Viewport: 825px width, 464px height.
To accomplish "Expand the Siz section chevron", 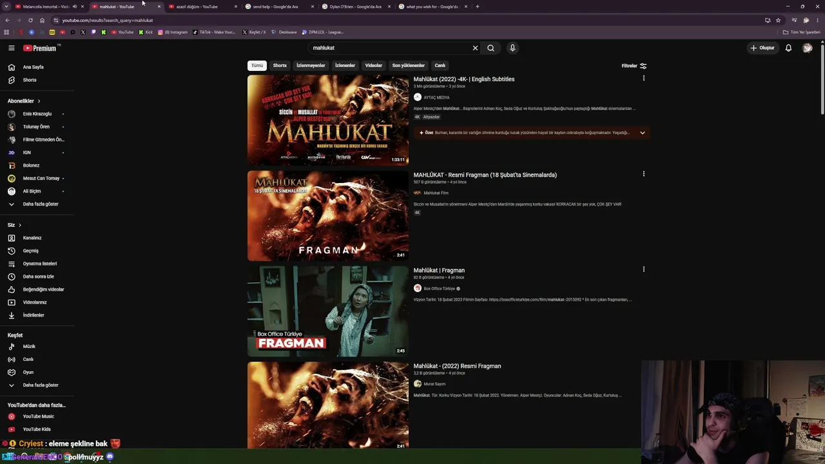I will pos(20,225).
